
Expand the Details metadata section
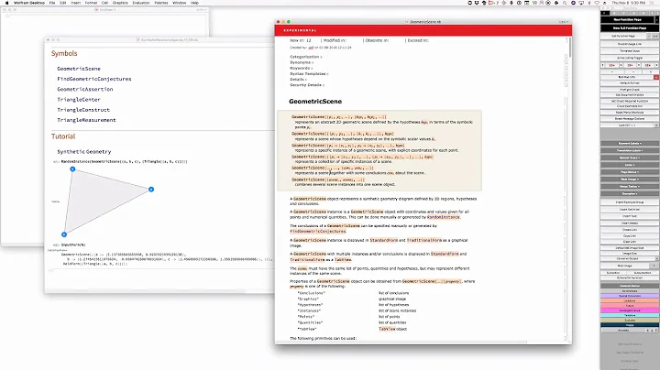[x=298, y=79]
